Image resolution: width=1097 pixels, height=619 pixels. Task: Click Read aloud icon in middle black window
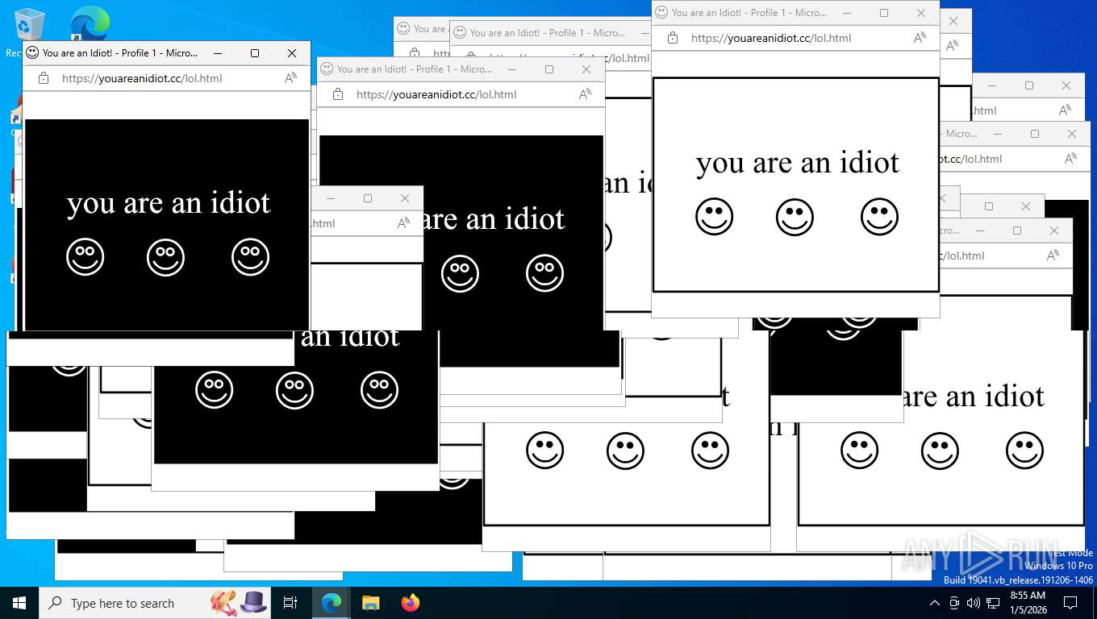[586, 94]
